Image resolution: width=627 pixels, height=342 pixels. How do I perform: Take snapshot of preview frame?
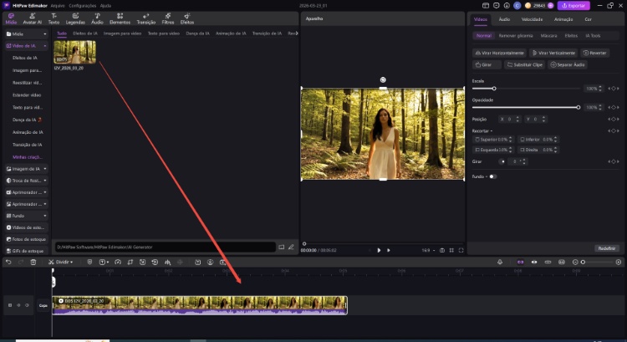(442, 250)
